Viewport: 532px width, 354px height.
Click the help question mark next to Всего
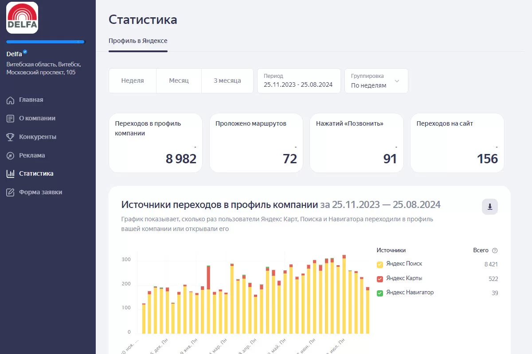click(495, 250)
